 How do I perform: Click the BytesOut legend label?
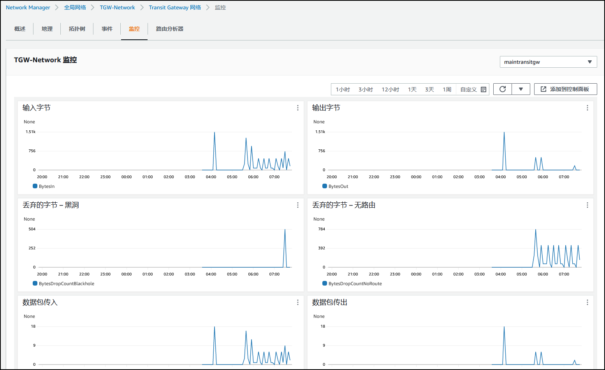click(x=338, y=186)
